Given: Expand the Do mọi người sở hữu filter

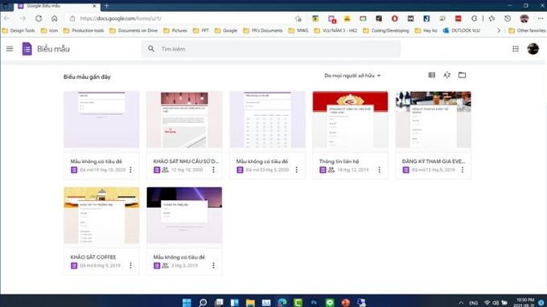Looking at the screenshot, I should [x=352, y=76].
